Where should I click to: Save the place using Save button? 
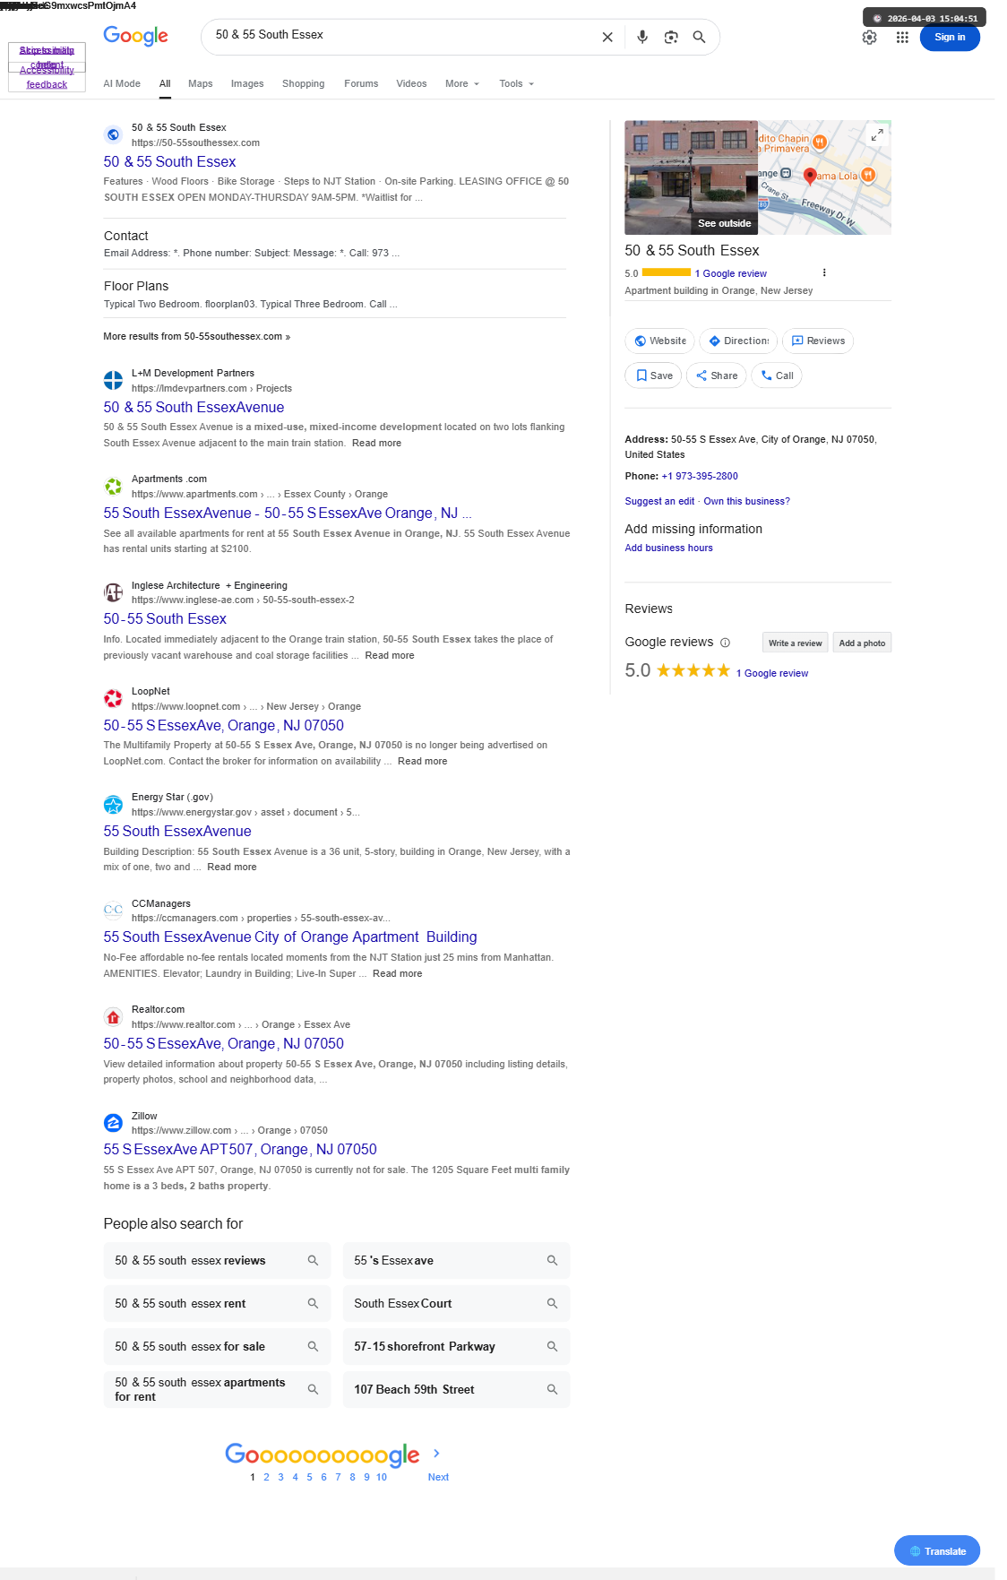click(654, 376)
